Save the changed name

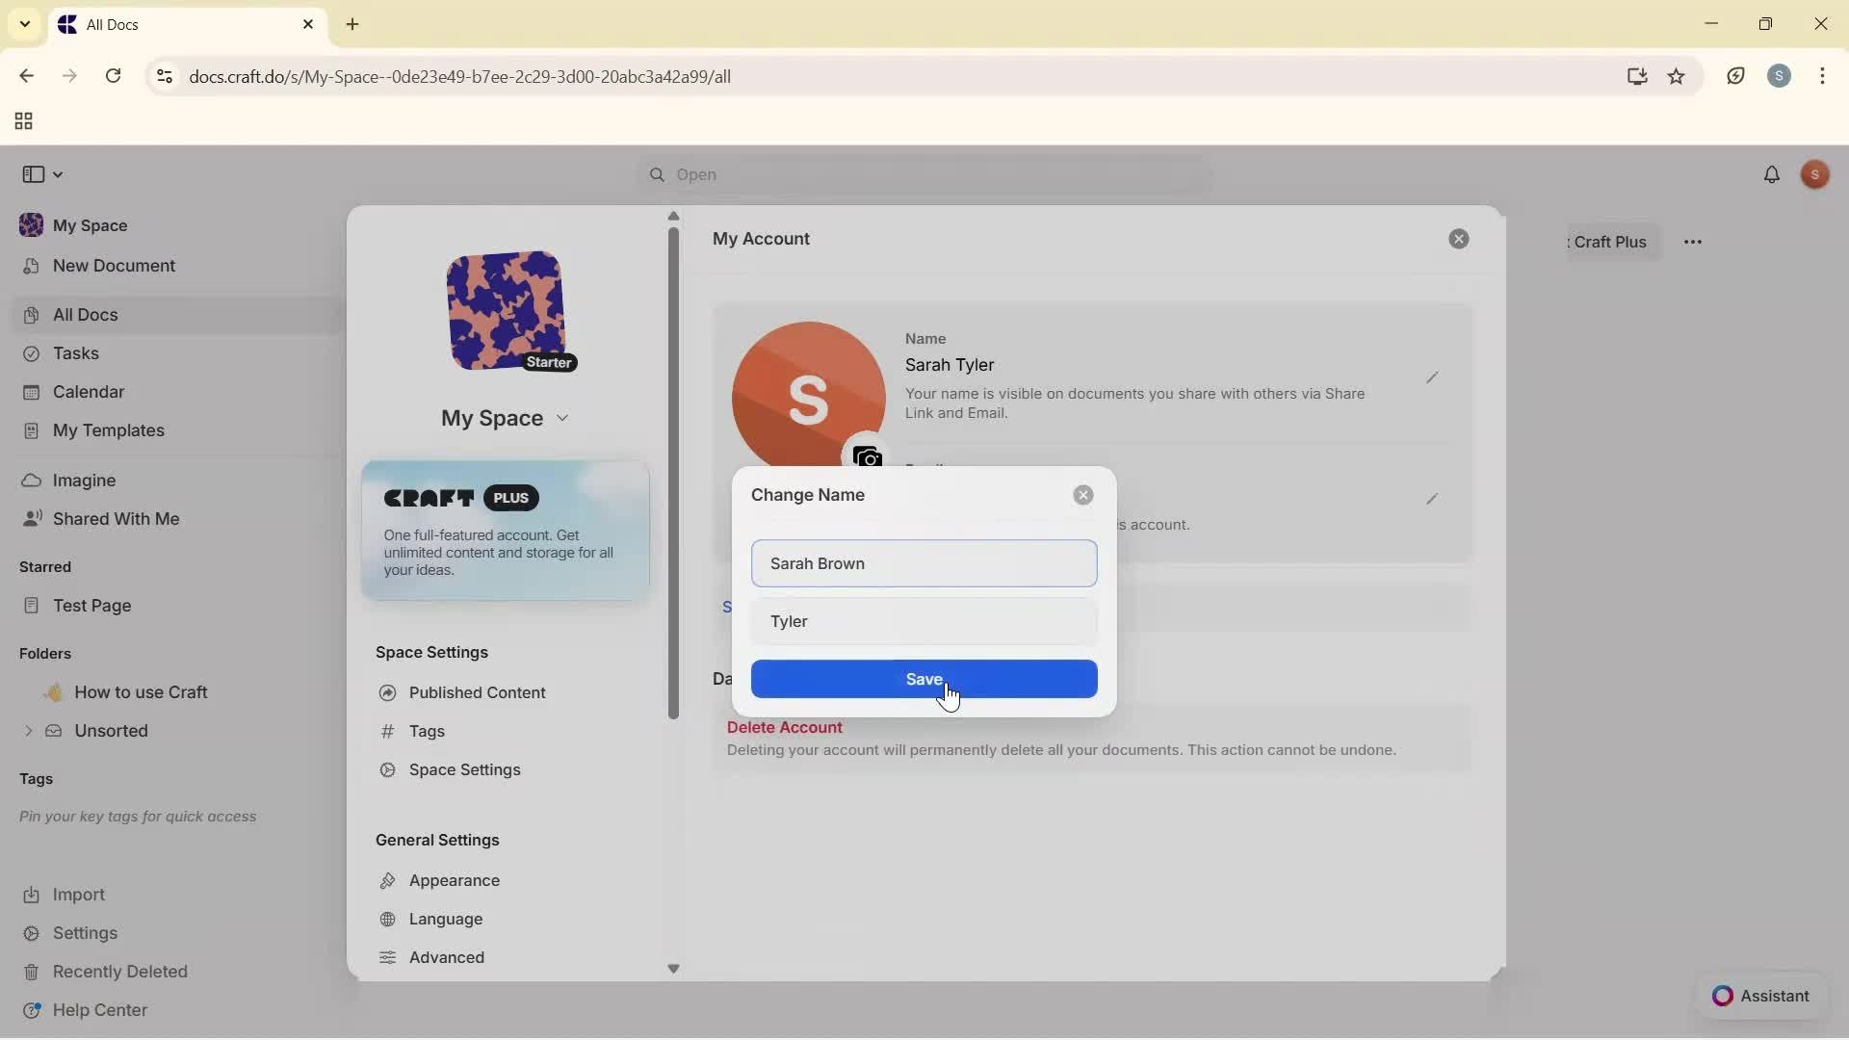pyautogui.click(x=924, y=679)
